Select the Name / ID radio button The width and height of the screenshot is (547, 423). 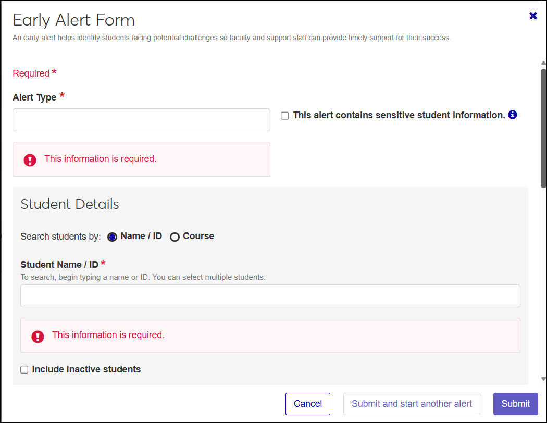[x=112, y=237]
